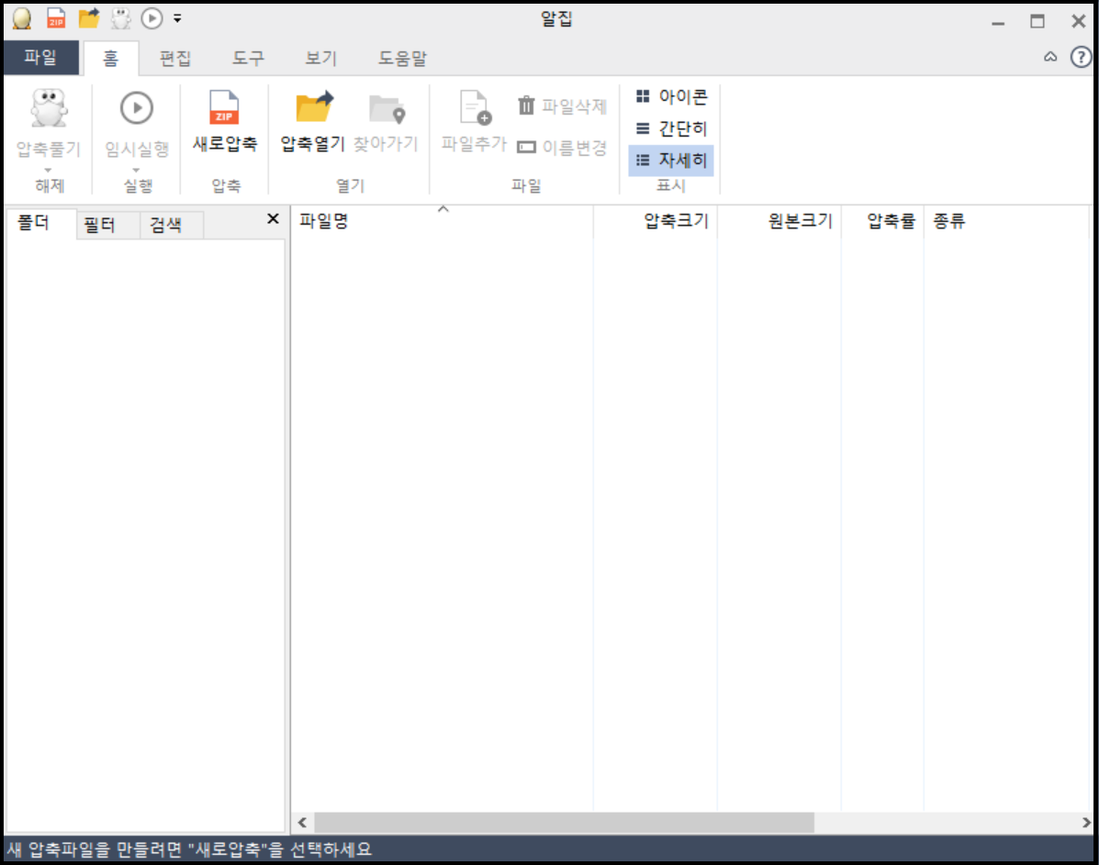Click the 파일삭제 trash button
Image resolution: width=1099 pixels, height=865 pixels.
562,105
